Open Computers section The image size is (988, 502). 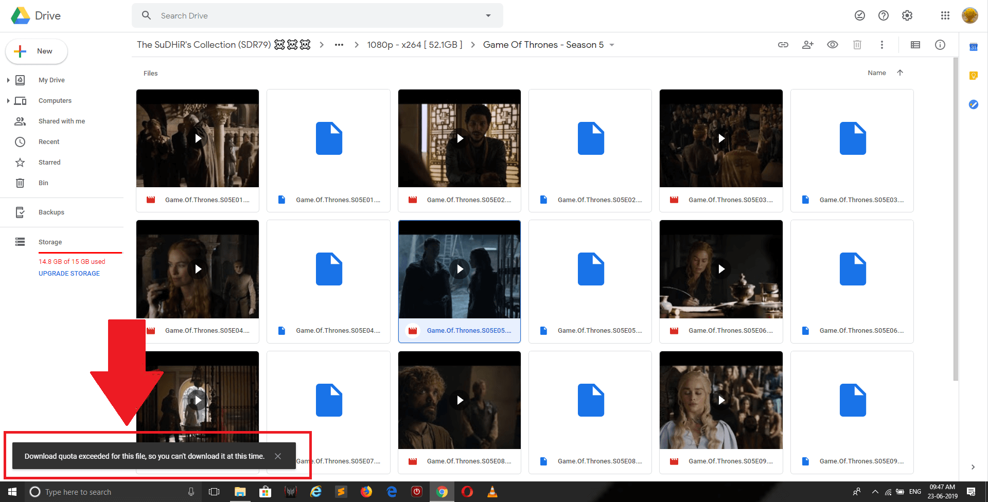pyautogui.click(x=55, y=101)
